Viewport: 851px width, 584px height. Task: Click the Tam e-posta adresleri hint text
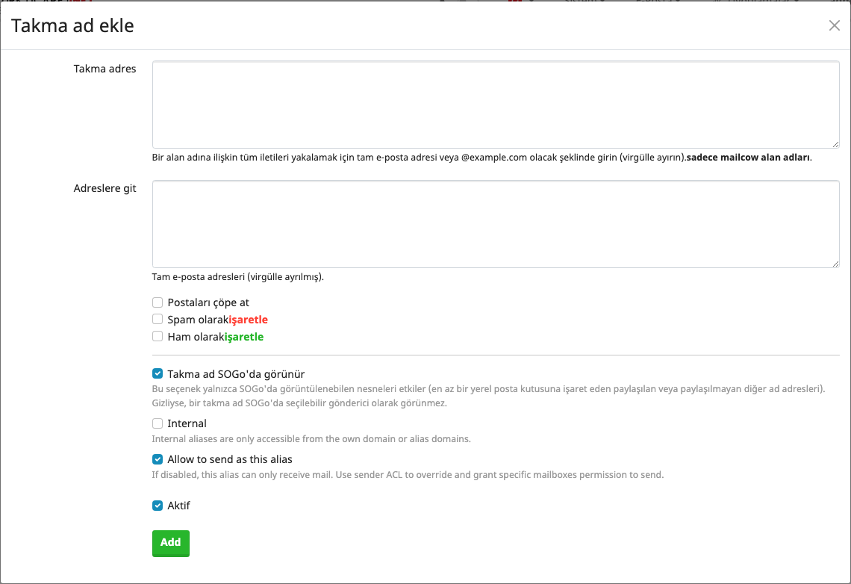tap(237, 277)
